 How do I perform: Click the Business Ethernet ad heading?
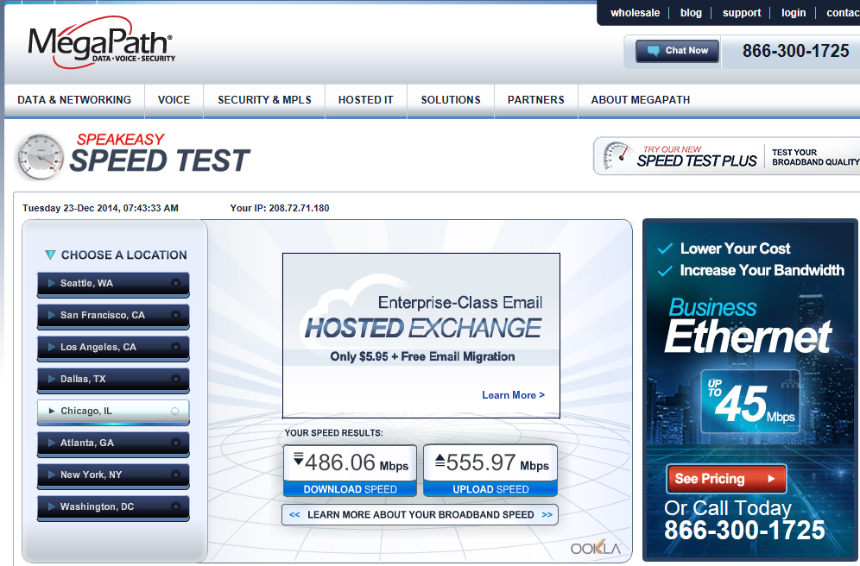coord(748,325)
